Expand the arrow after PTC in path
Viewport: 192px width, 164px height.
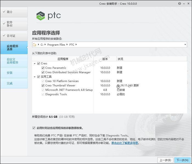[x=76, y=45]
